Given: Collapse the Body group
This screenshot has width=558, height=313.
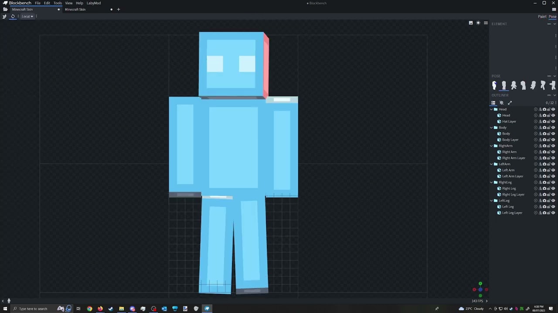Looking at the screenshot, I should click(492, 128).
